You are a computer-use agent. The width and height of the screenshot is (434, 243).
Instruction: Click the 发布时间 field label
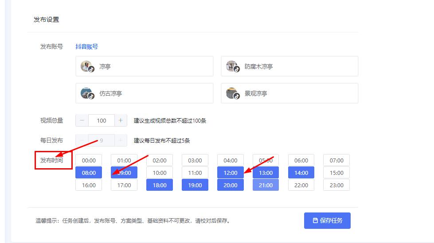tap(51, 160)
